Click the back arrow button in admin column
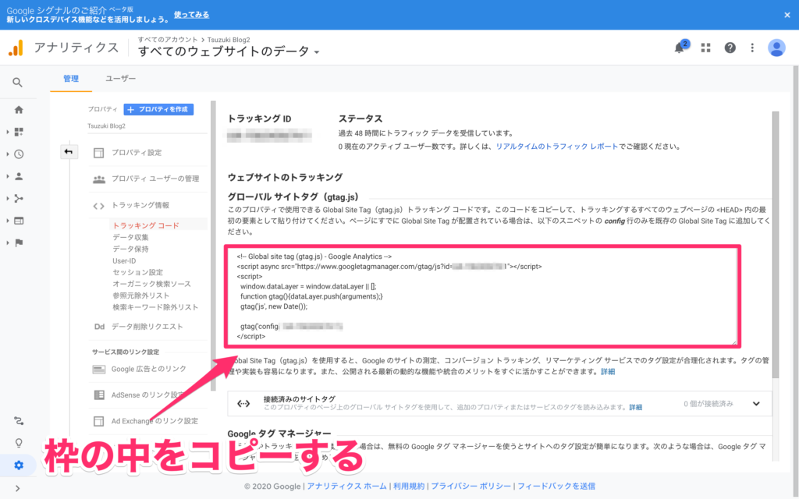This screenshot has height=499, width=799. [69, 152]
